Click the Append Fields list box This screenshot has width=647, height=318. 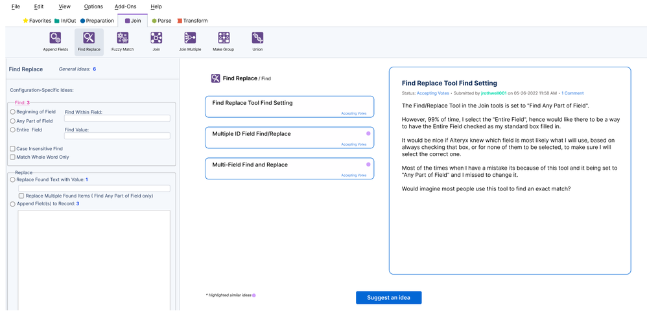[94, 260]
